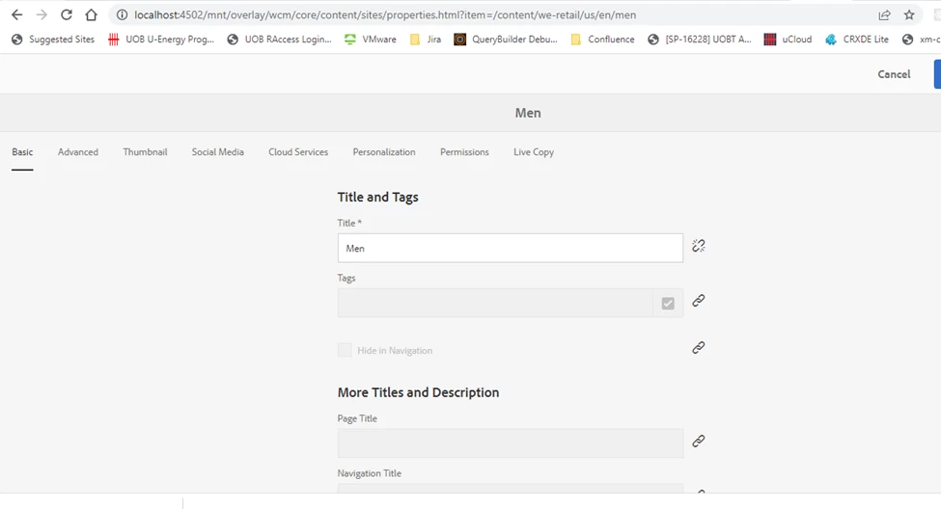Click site information icon in address bar
This screenshot has height=509, width=941.
[122, 15]
